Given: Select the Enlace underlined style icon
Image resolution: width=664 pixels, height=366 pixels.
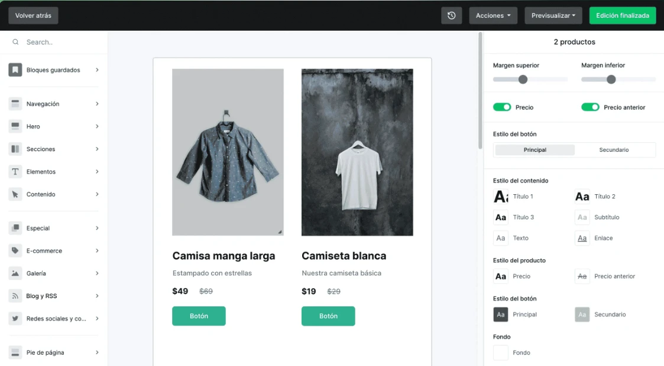Looking at the screenshot, I should point(582,238).
